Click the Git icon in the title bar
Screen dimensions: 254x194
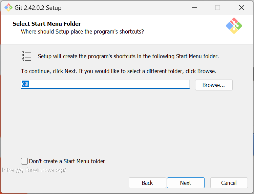coord(8,7)
